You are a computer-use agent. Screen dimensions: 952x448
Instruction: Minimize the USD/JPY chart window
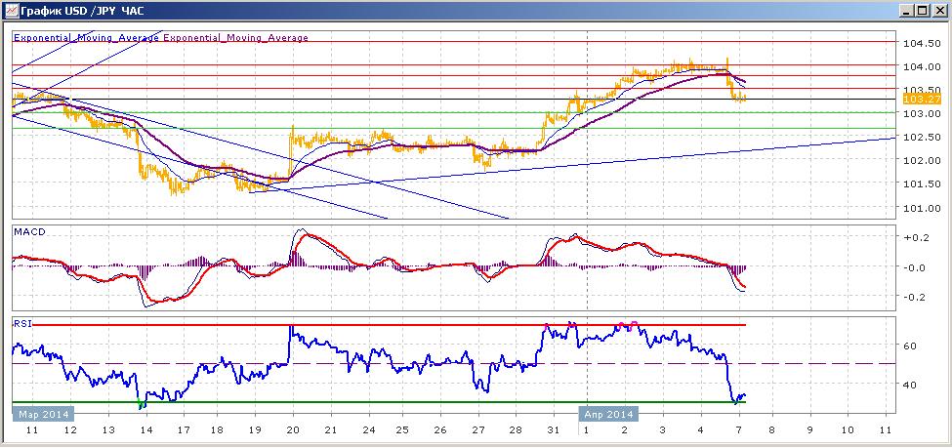pos(908,11)
